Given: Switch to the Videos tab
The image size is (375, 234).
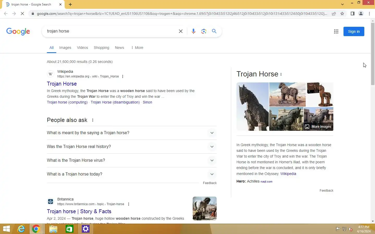Looking at the screenshot, I should click(83, 48).
